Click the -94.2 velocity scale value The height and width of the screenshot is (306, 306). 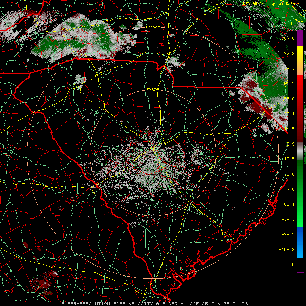(288, 234)
